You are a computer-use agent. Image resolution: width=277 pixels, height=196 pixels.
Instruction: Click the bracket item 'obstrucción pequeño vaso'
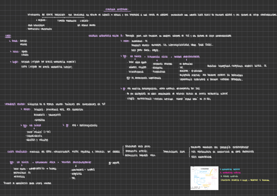tap(140, 155)
